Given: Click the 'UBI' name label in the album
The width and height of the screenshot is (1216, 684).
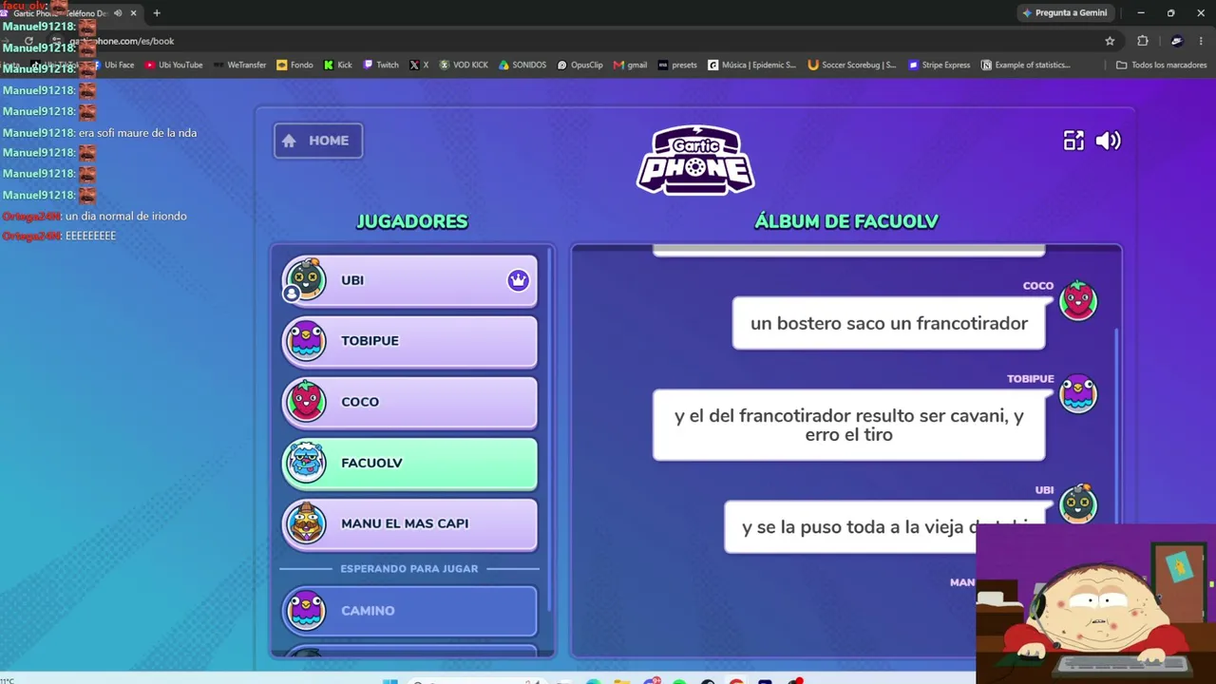Looking at the screenshot, I should pos(1044,490).
